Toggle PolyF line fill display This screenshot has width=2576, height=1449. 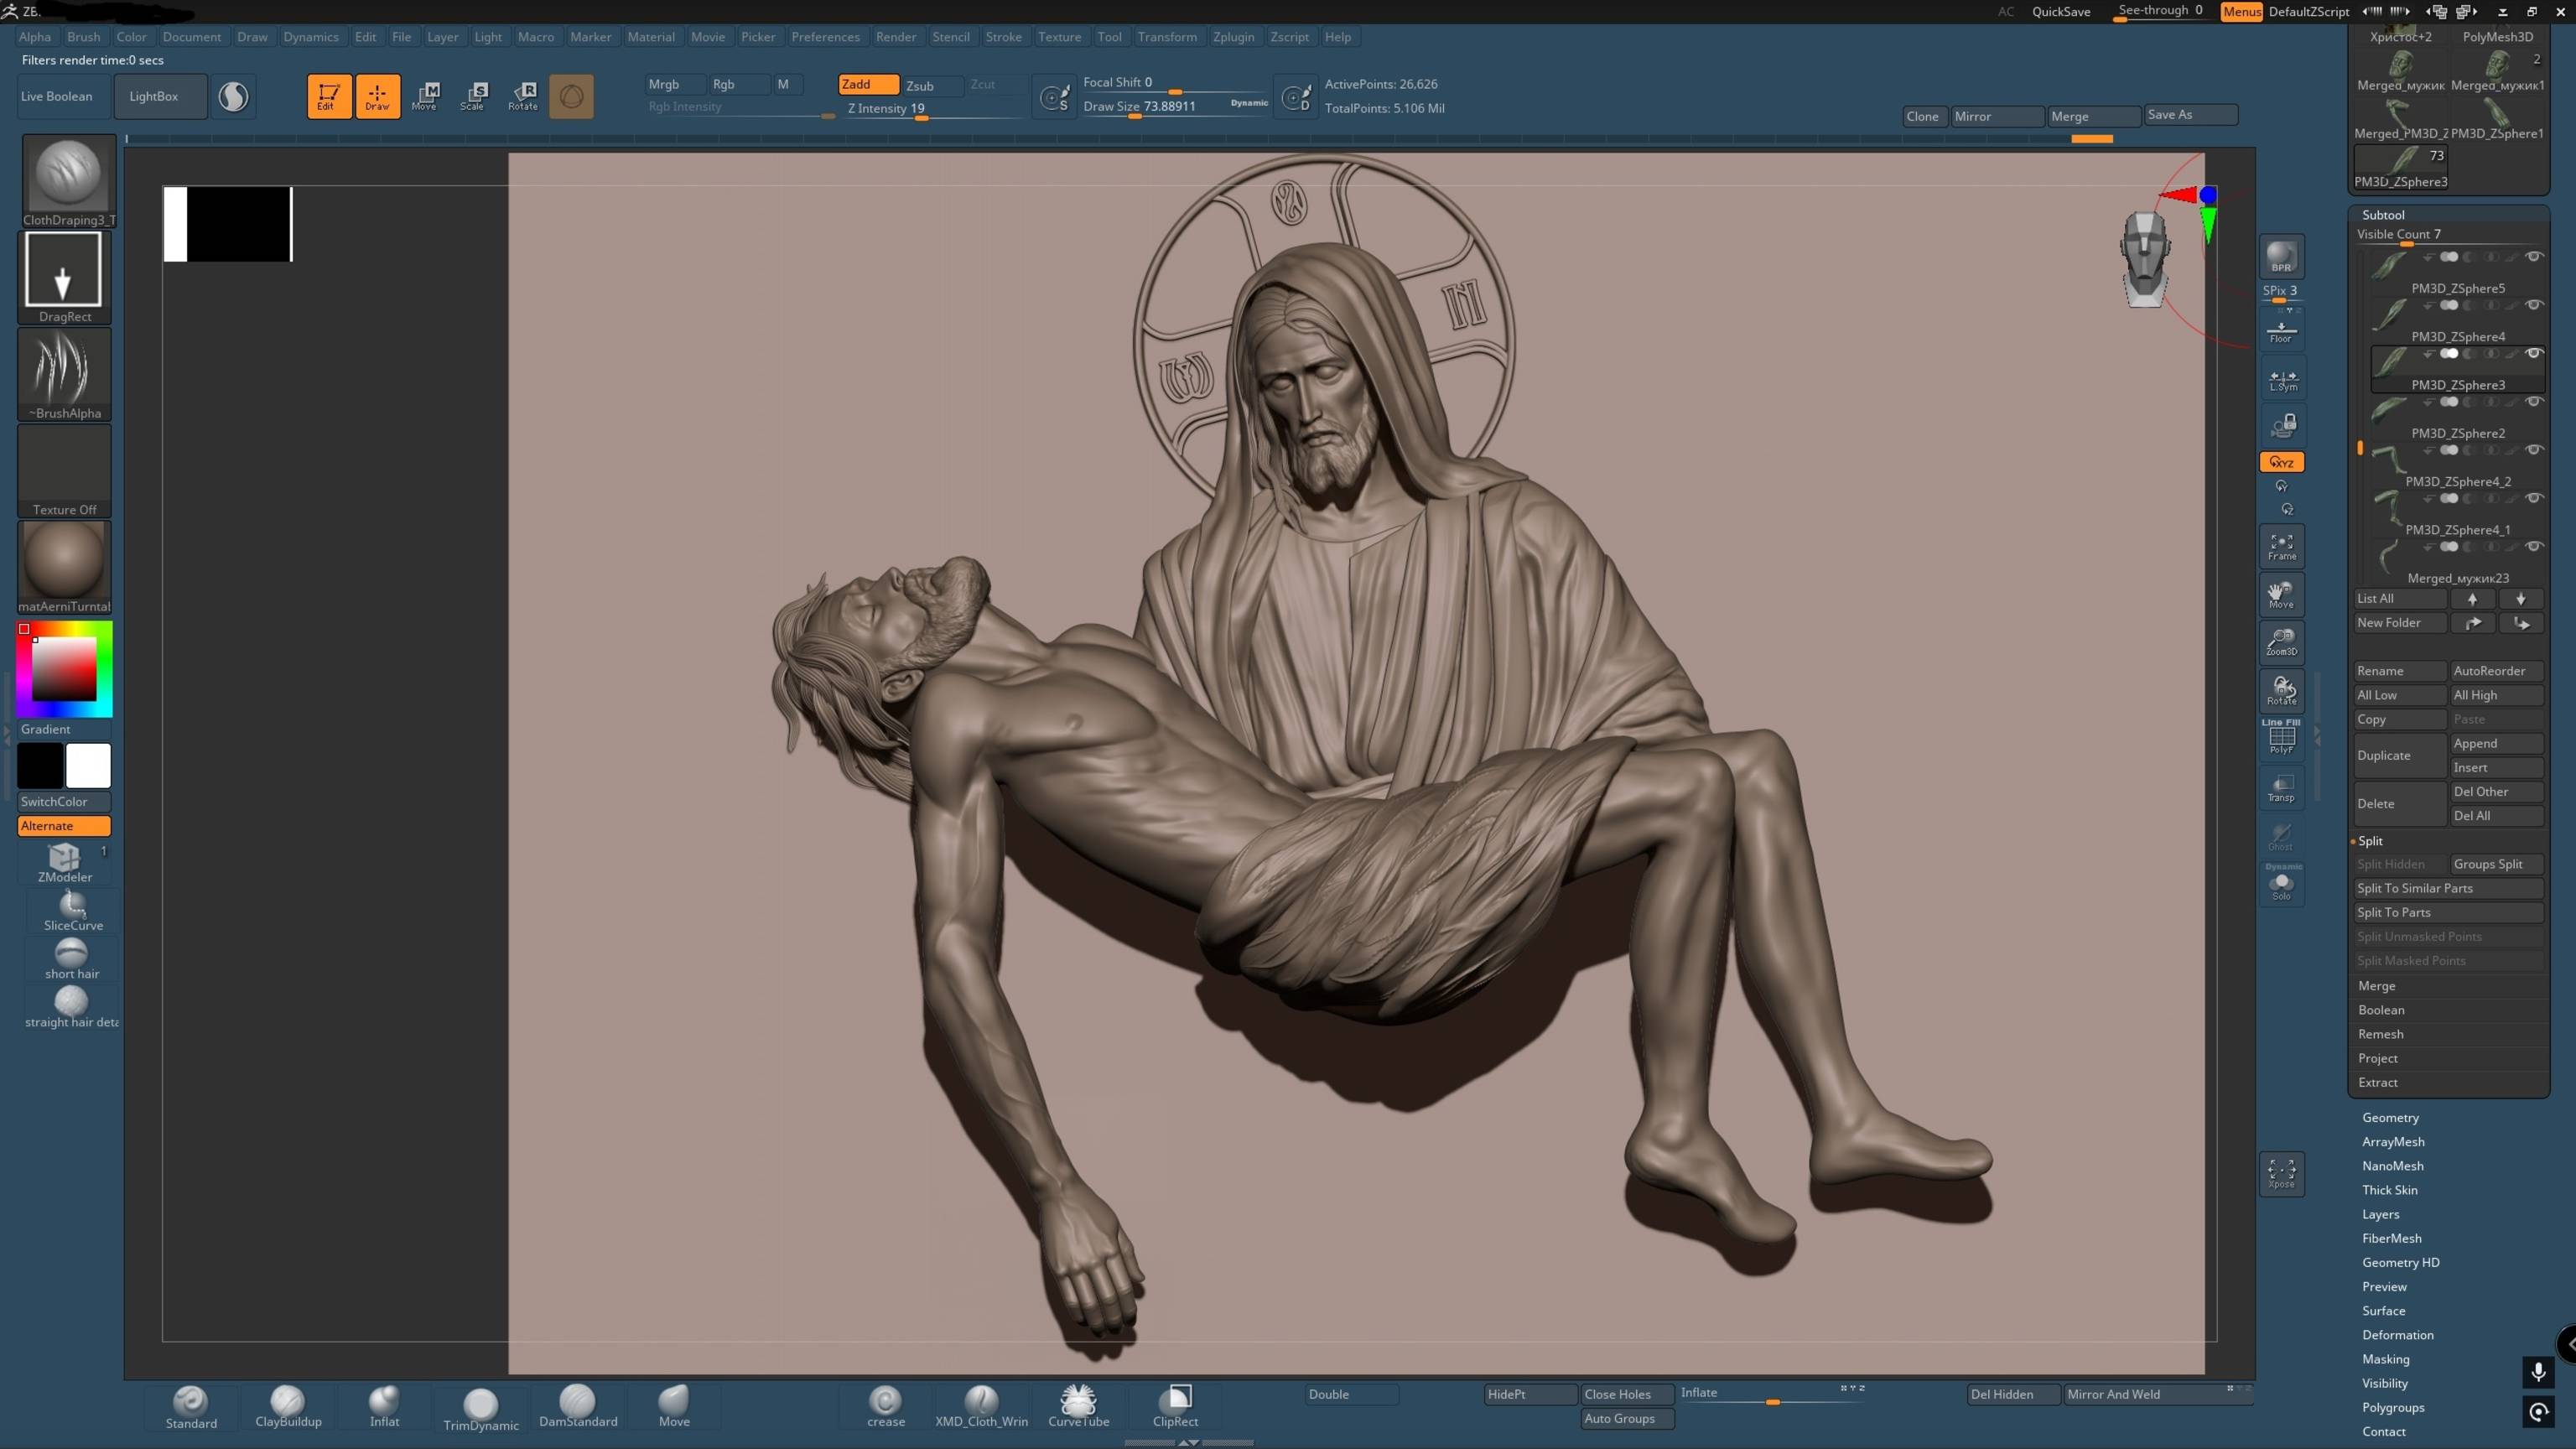[x=2281, y=737]
